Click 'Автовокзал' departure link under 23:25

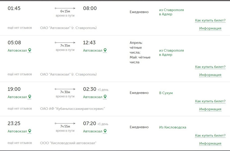(17, 131)
